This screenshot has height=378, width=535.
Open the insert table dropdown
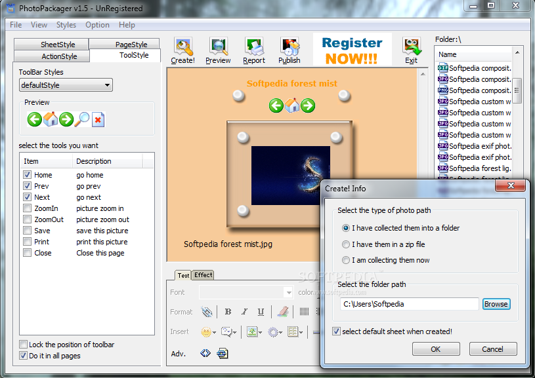pos(295,331)
